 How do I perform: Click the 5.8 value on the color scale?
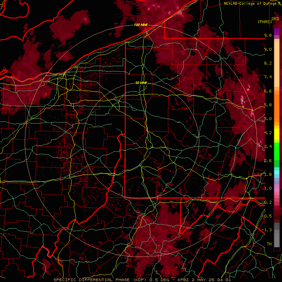[268, 105]
